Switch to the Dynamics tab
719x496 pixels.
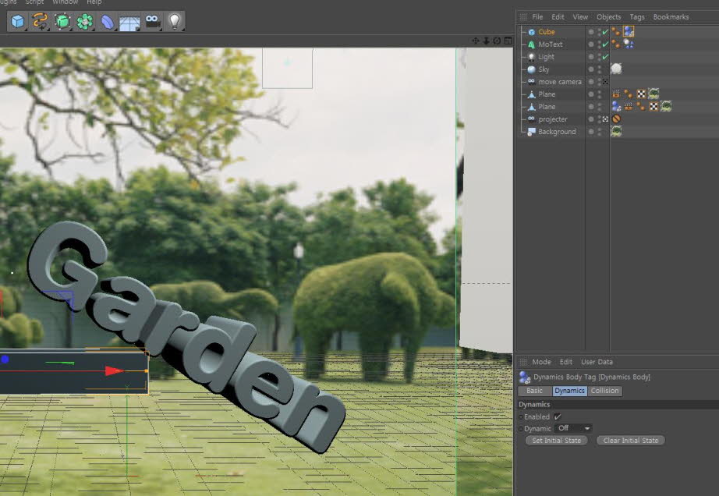pyautogui.click(x=569, y=391)
